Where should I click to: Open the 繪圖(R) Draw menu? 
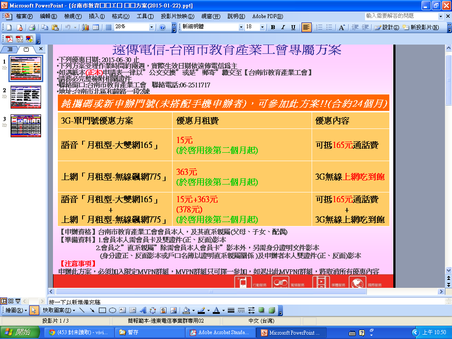(x=16, y=310)
